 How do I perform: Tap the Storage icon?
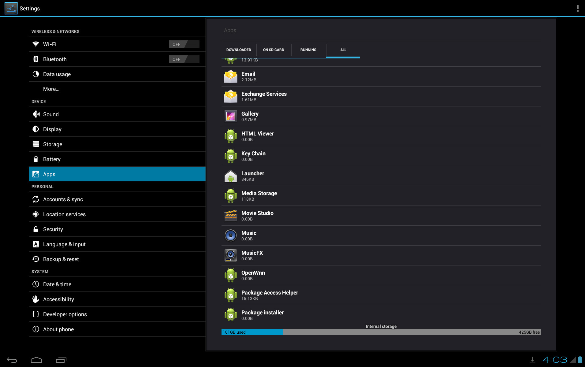(36, 144)
